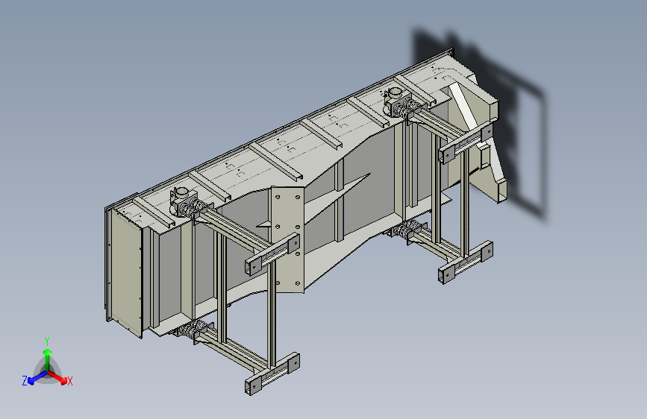Select the lowest front base foot of left frame
647x419 pixels.
tap(272, 374)
